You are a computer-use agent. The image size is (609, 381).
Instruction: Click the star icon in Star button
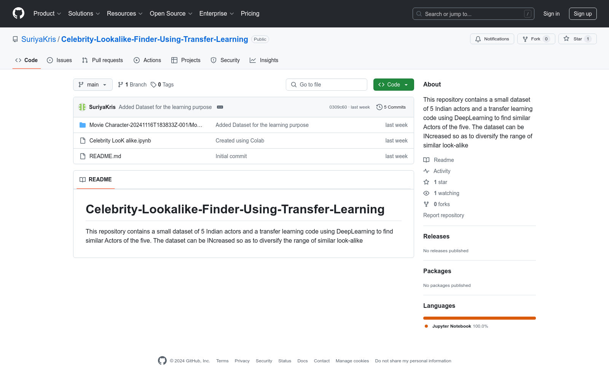[x=566, y=39]
